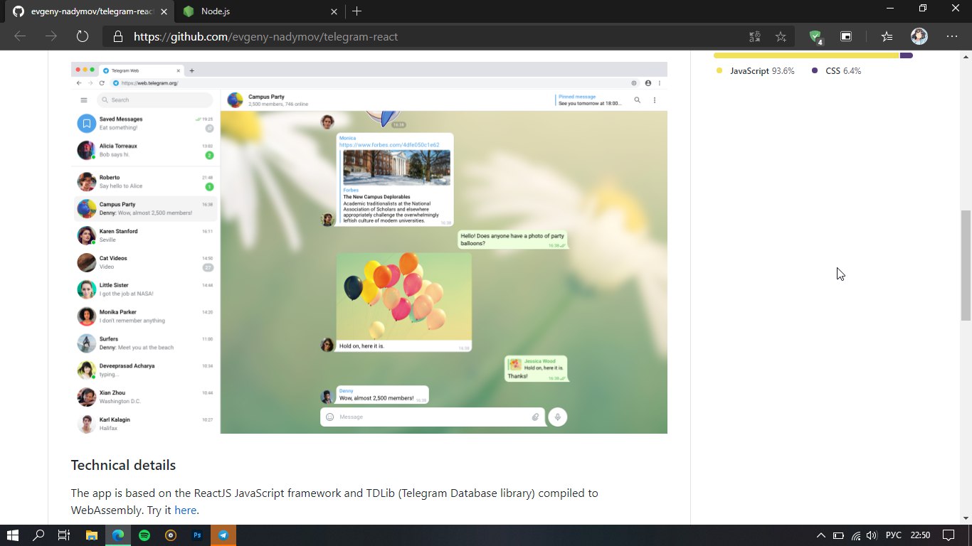The height and width of the screenshot is (546, 972).
Task: Go back to the previous page
Action: 20,36
